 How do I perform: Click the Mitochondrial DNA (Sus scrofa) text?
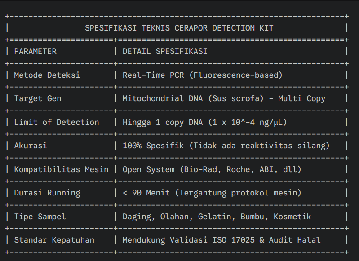point(193,98)
